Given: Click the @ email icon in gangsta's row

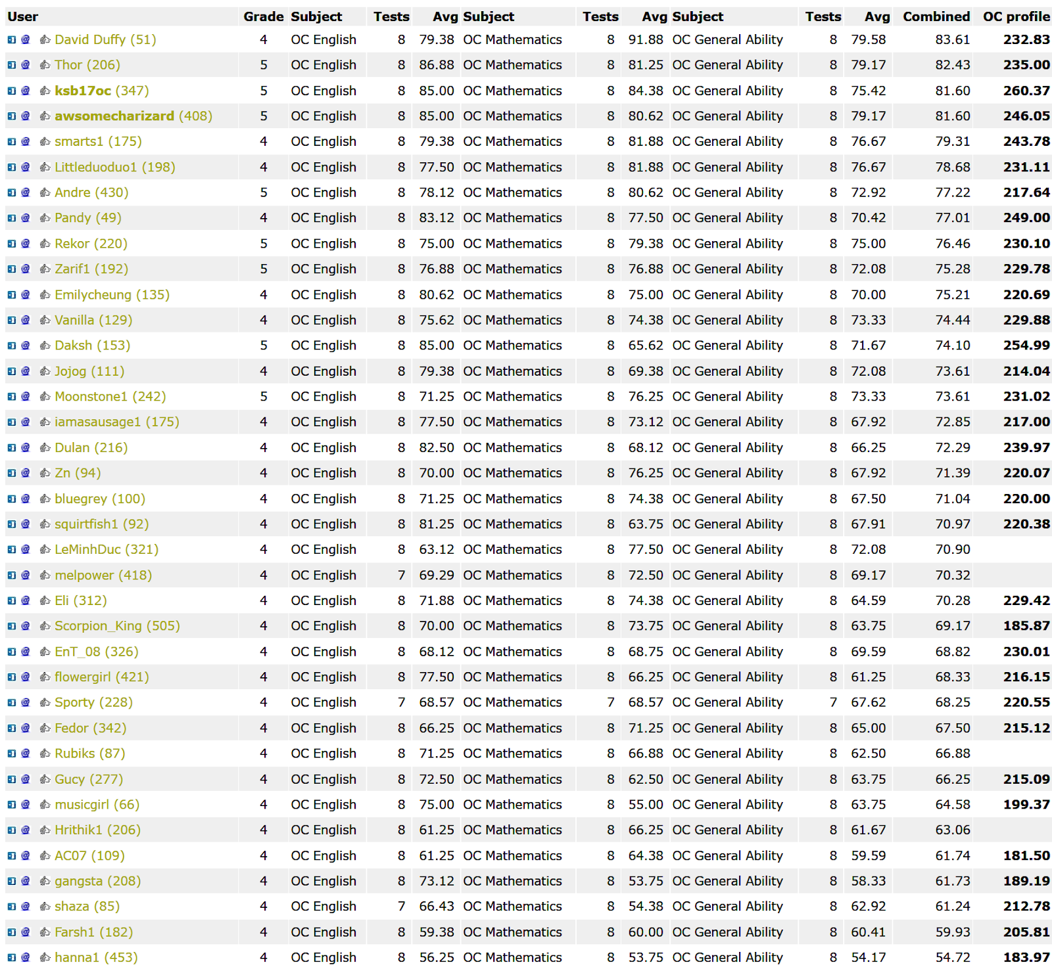Looking at the screenshot, I should tap(26, 881).
